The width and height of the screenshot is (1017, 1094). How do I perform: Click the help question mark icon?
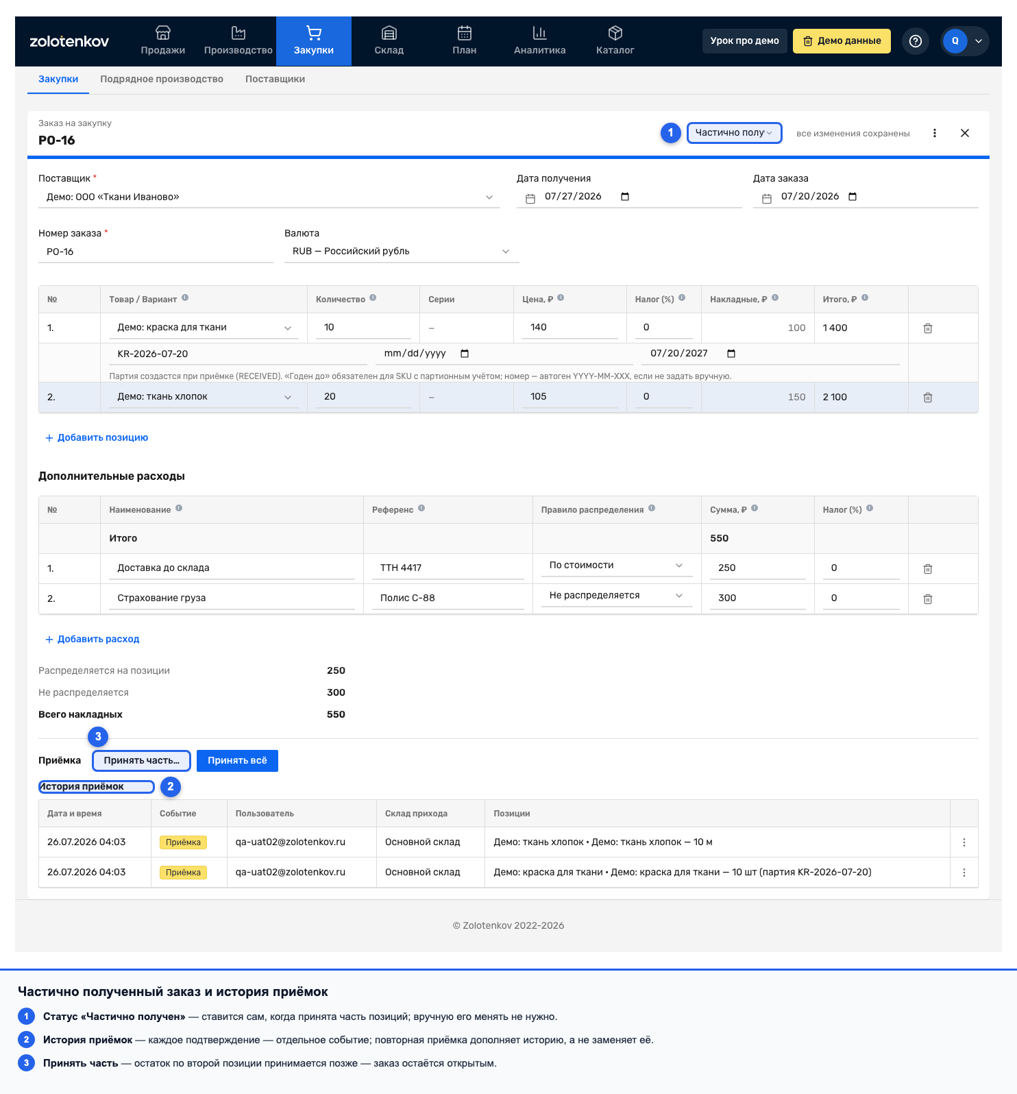coord(916,41)
